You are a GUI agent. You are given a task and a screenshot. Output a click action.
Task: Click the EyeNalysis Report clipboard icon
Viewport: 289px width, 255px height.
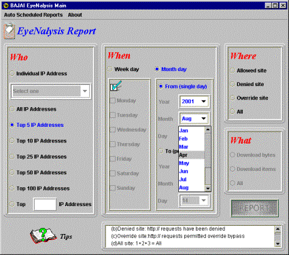(10, 31)
